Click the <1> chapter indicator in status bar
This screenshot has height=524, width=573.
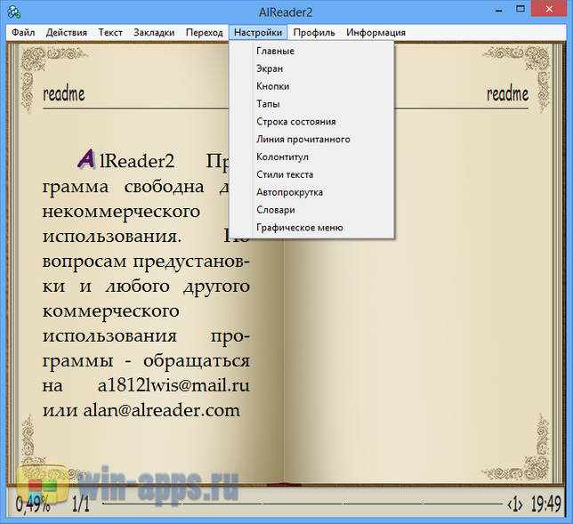coord(515,504)
